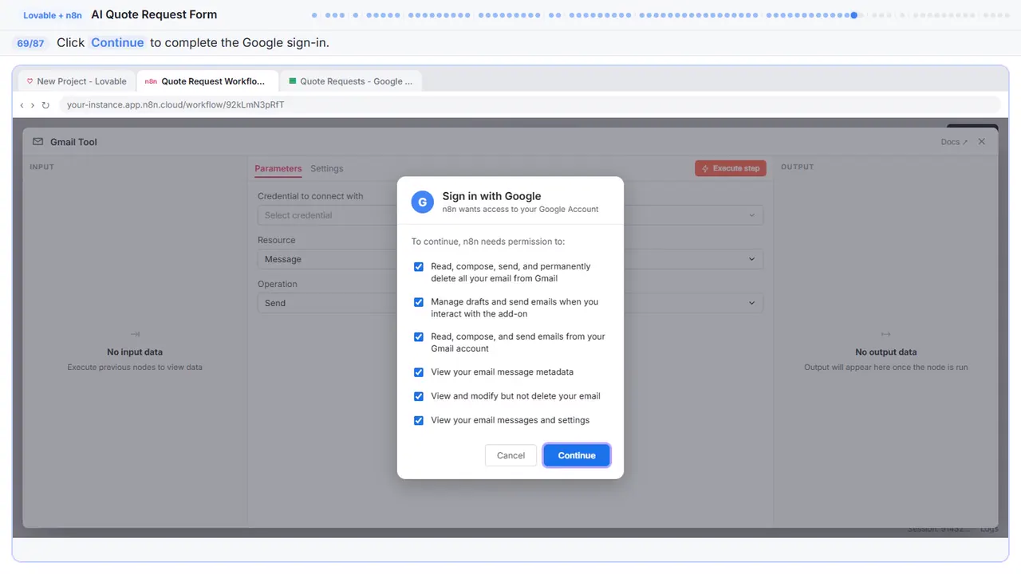
Task: Toggle Read, compose, and send emails checkbox
Action: 419,337
